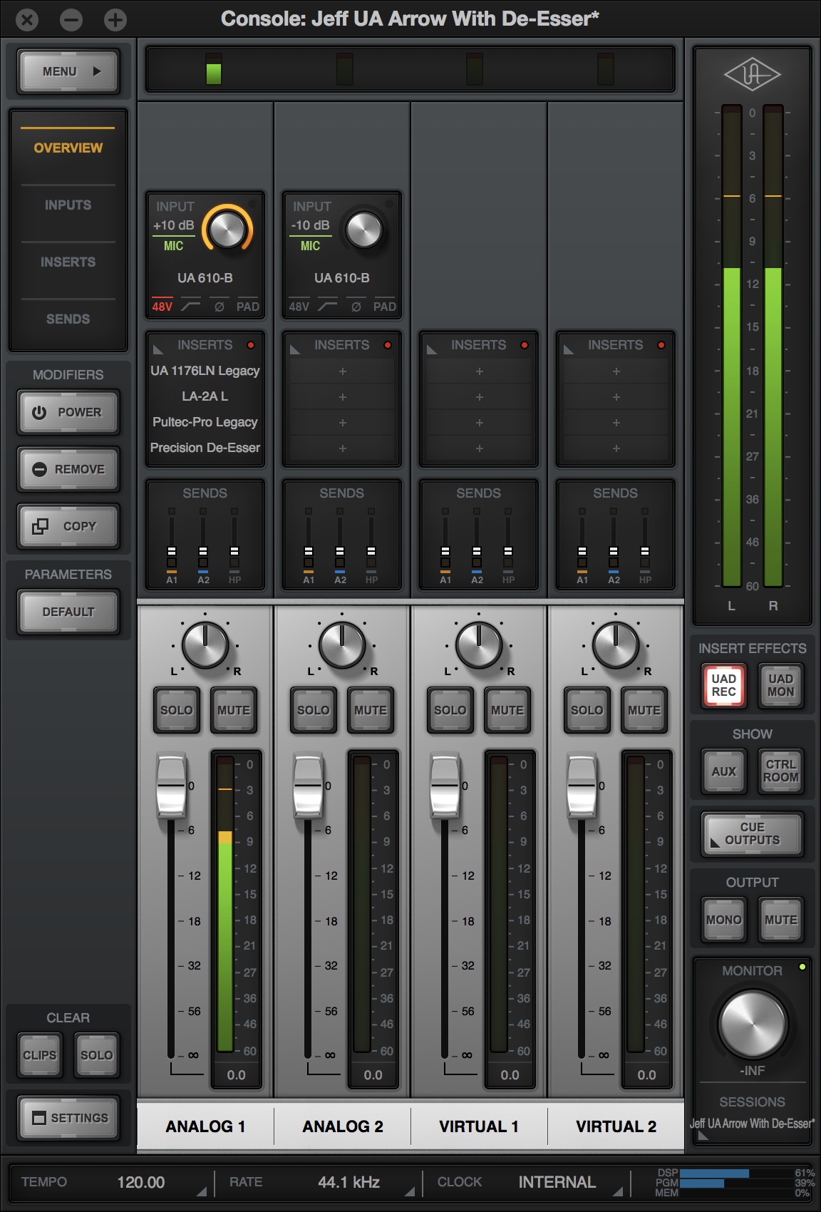This screenshot has width=821, height=1212.
Task: Switch to the Sends view
Action: tap(68, 319)
